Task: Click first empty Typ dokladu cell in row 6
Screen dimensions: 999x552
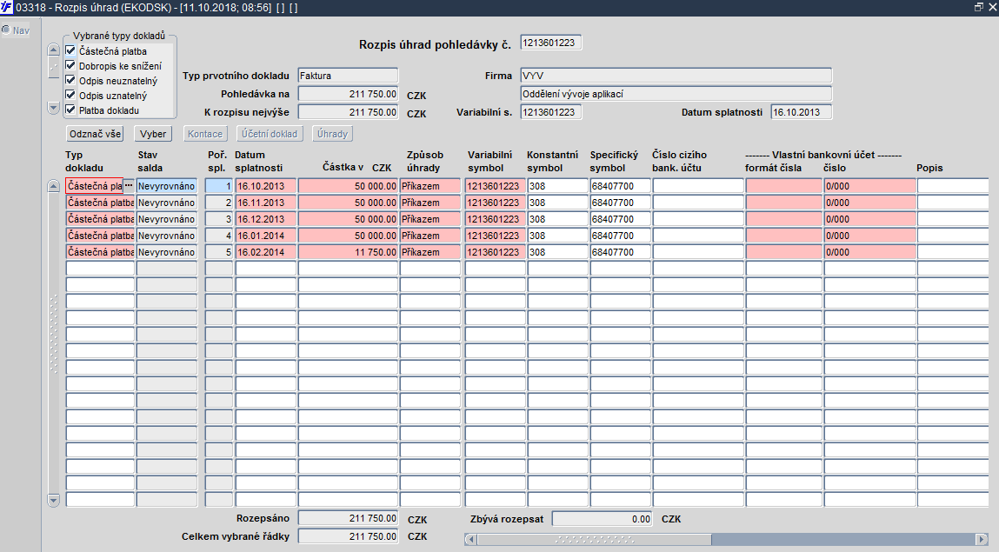Action: pyautogui.click(x=100, y=269)
